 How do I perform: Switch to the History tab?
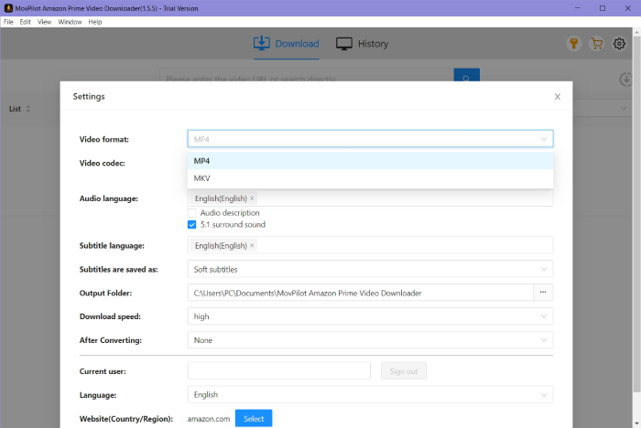click(x=363, y=44)
